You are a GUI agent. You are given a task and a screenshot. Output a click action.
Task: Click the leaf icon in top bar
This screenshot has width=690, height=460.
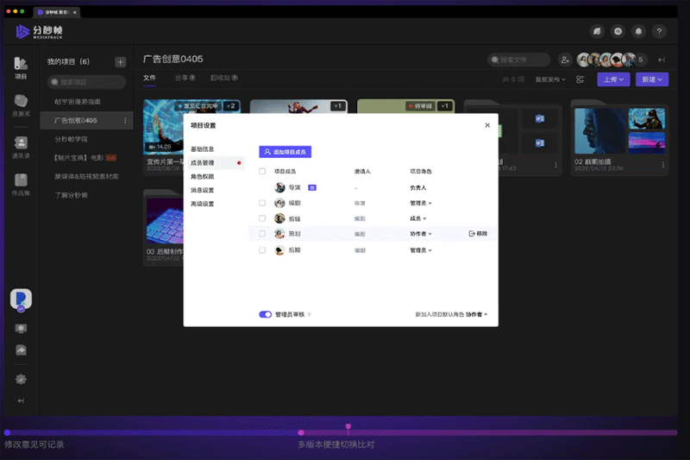point(597,31)
